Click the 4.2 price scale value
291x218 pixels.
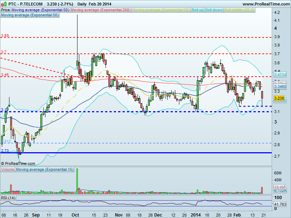point(277,12)
